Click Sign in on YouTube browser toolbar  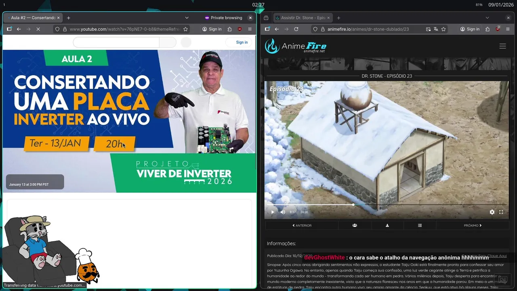click(x=212, y=29)
